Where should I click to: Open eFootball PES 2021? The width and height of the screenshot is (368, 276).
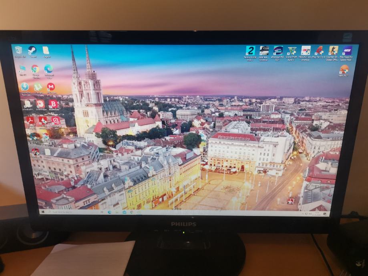click(x=278, y=50)
